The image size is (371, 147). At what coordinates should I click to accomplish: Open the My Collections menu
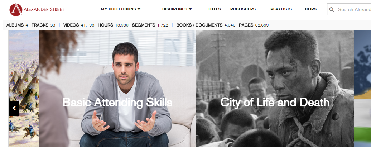tap(120, 9)
